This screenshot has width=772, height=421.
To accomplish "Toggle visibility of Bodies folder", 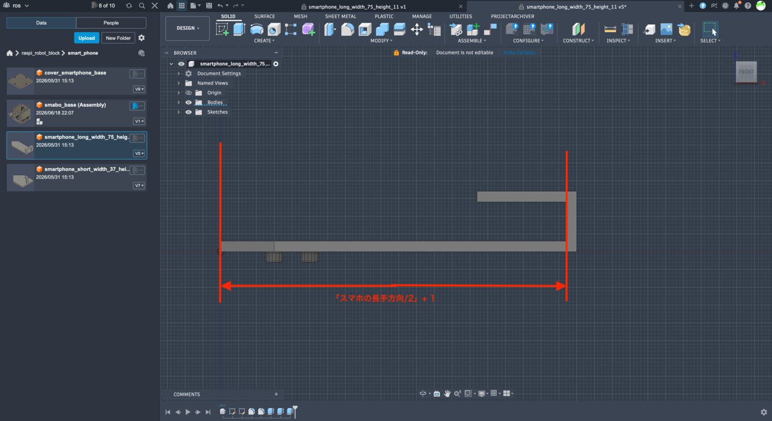I will (x=189, y=102).
